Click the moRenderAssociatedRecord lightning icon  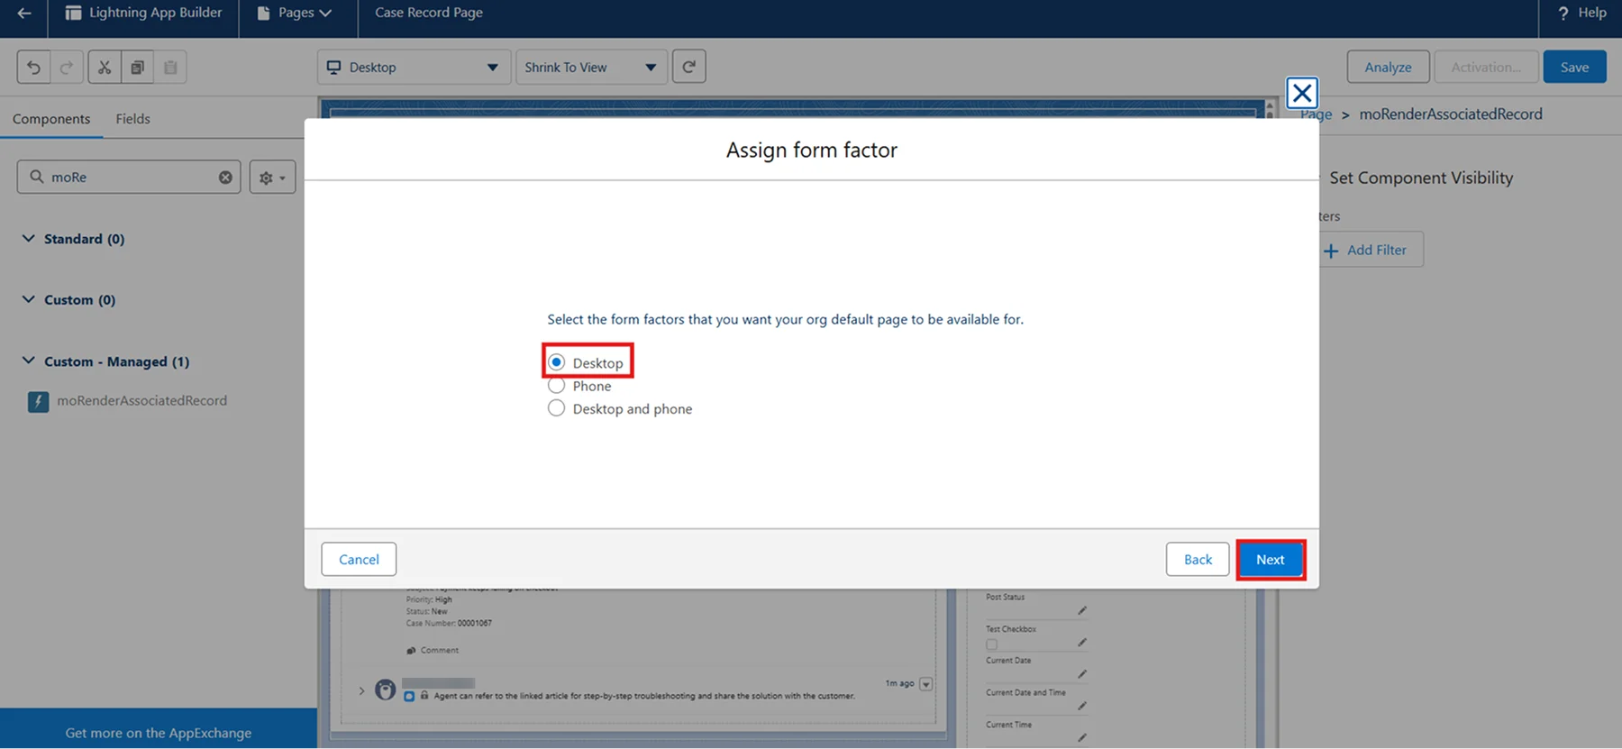click(x=38, y=401)
